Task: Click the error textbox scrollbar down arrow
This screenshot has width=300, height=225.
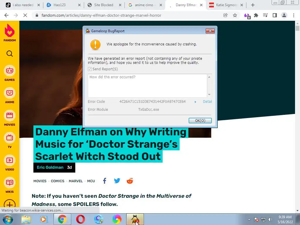Action: (x=209, y=95)
